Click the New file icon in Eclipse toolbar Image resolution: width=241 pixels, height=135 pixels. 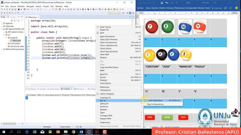[x=2, y=9]
